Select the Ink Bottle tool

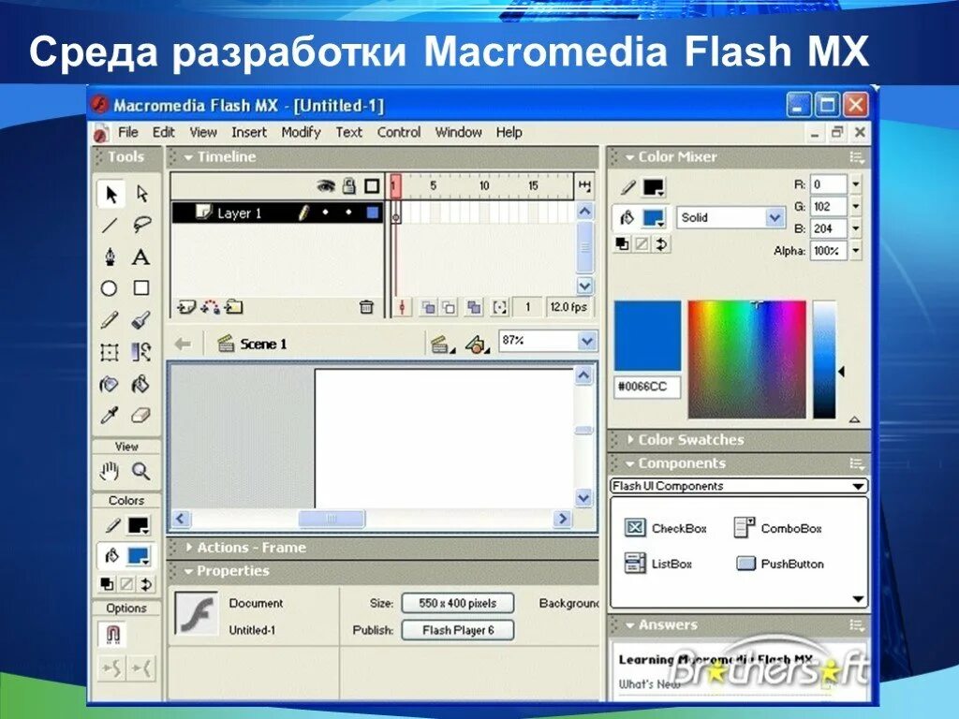[x=110, y=385]
